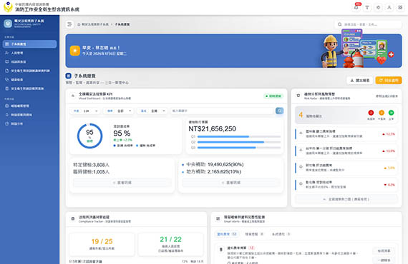Viewport: 408px width, 264px height.
Task: Click the font size T icon
Action: click(367, 8)
